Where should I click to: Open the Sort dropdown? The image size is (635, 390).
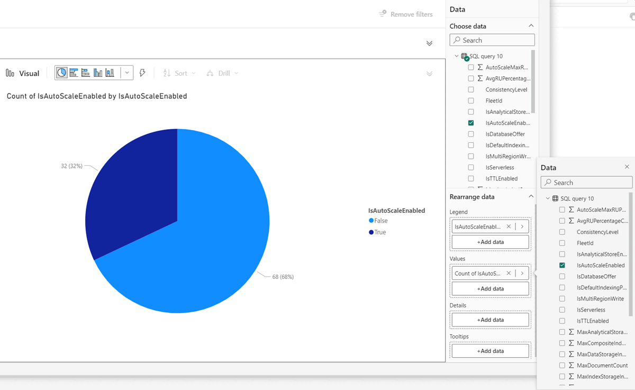click(179, 73)
